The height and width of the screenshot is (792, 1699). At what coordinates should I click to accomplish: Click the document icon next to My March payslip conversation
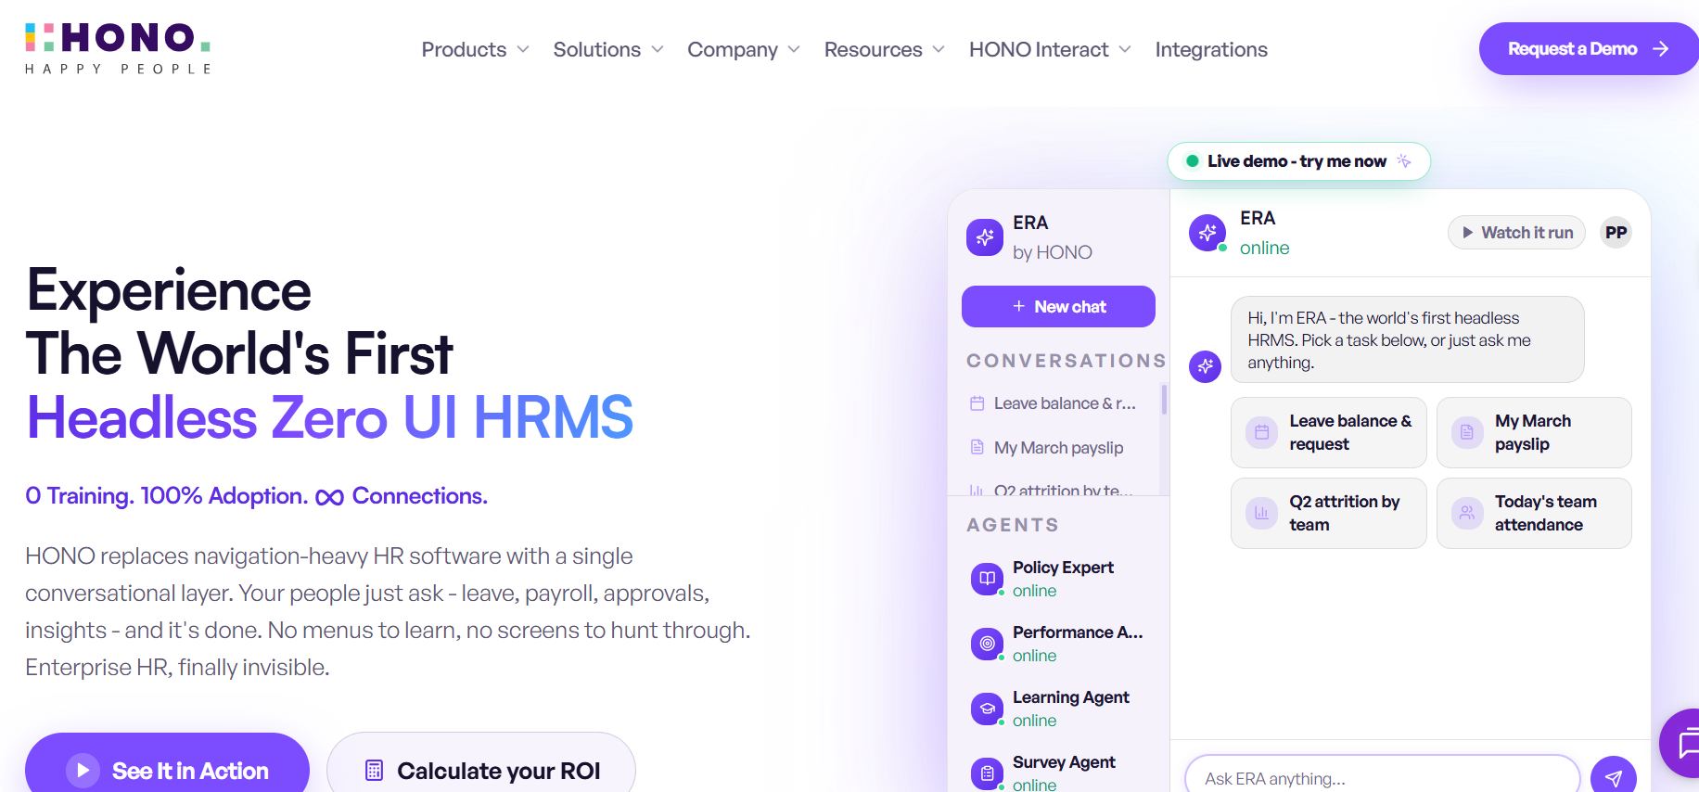coord(977,447)
